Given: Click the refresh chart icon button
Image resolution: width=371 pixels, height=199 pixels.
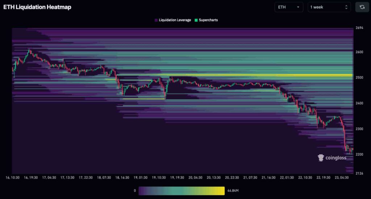Looking at the screenshot, I should click(x=362, y=7).
